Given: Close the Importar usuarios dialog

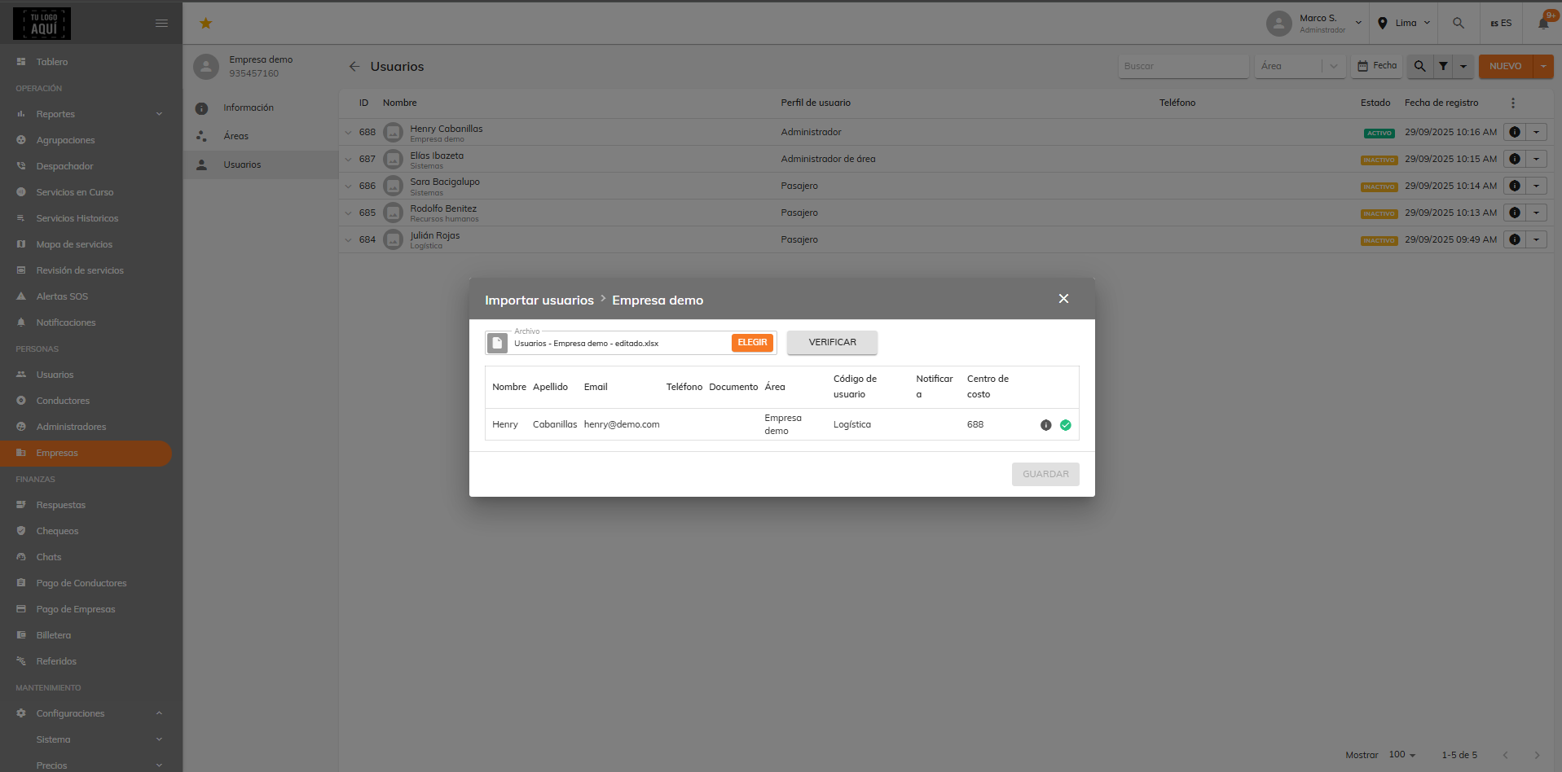Looking at the screenshot, I should point(1063,299).
